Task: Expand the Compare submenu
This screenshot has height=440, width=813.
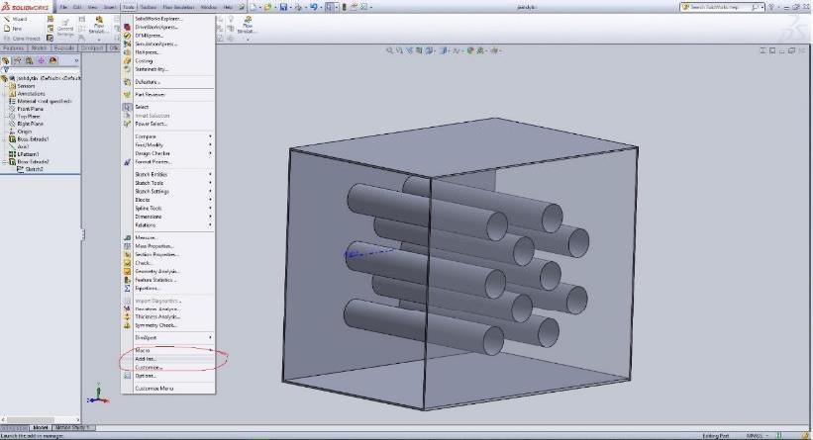Action: click(168, 136)
